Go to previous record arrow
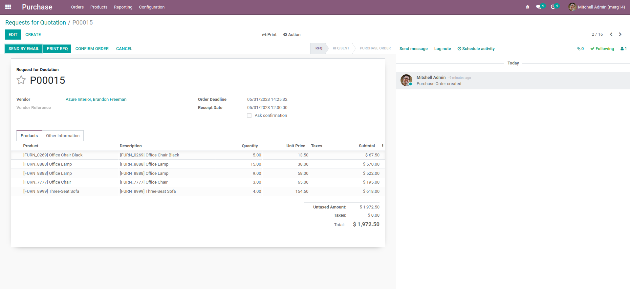 (x=611, y=34)
